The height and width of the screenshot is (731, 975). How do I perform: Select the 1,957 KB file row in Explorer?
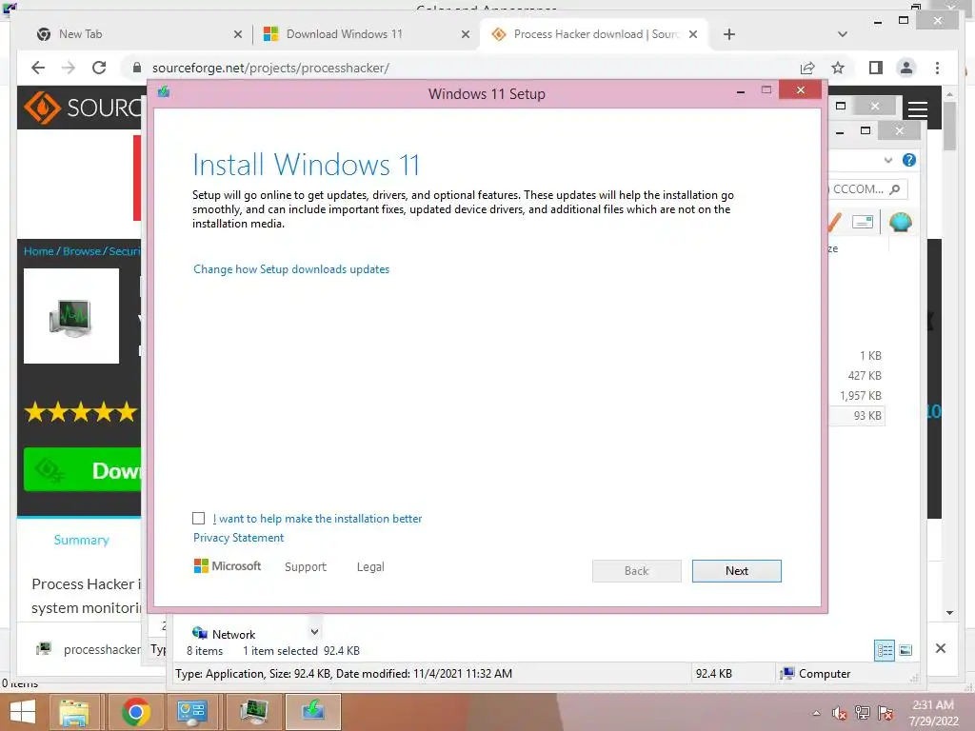coord(857,395)
